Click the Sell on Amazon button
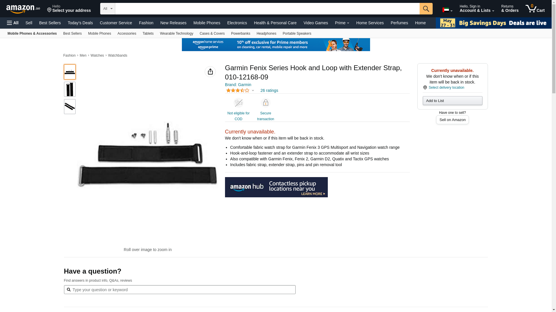Screen dimensions: 556x312 click(452, 120)
